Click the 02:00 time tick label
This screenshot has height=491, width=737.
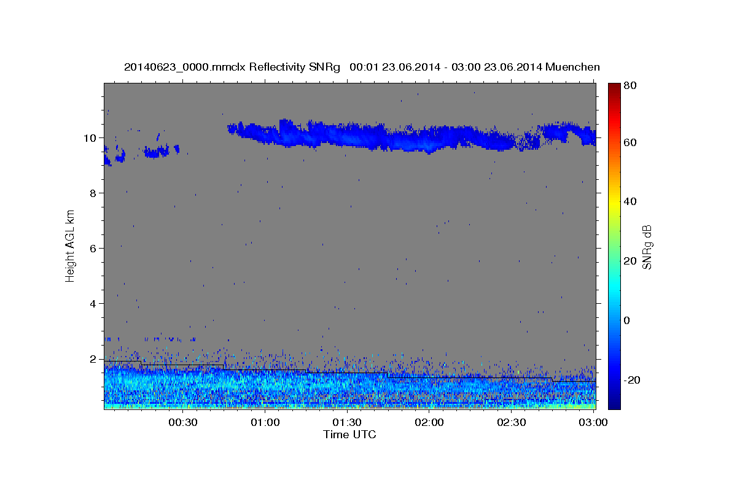pos(429,422)
